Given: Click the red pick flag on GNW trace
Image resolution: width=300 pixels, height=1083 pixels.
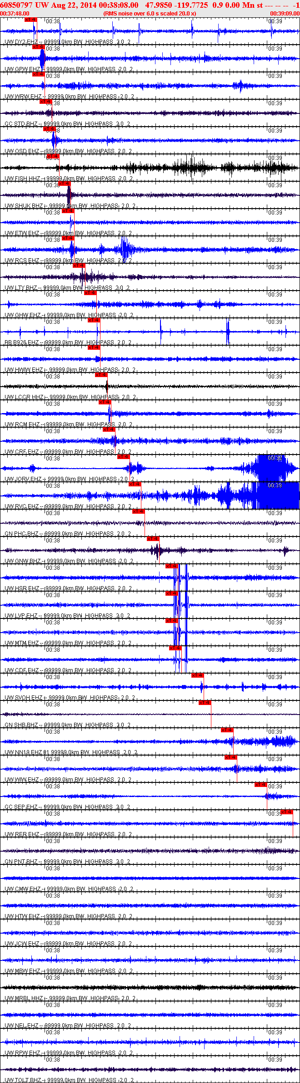Looking at the screenshot, I should click(153, 539).
